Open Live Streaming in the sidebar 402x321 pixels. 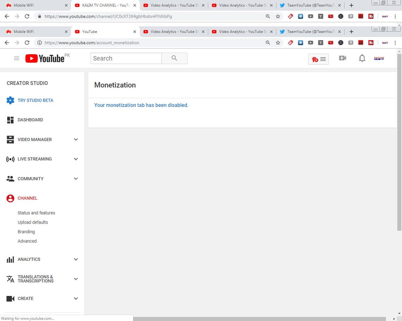pyautogui.click(x=29, y=159)
